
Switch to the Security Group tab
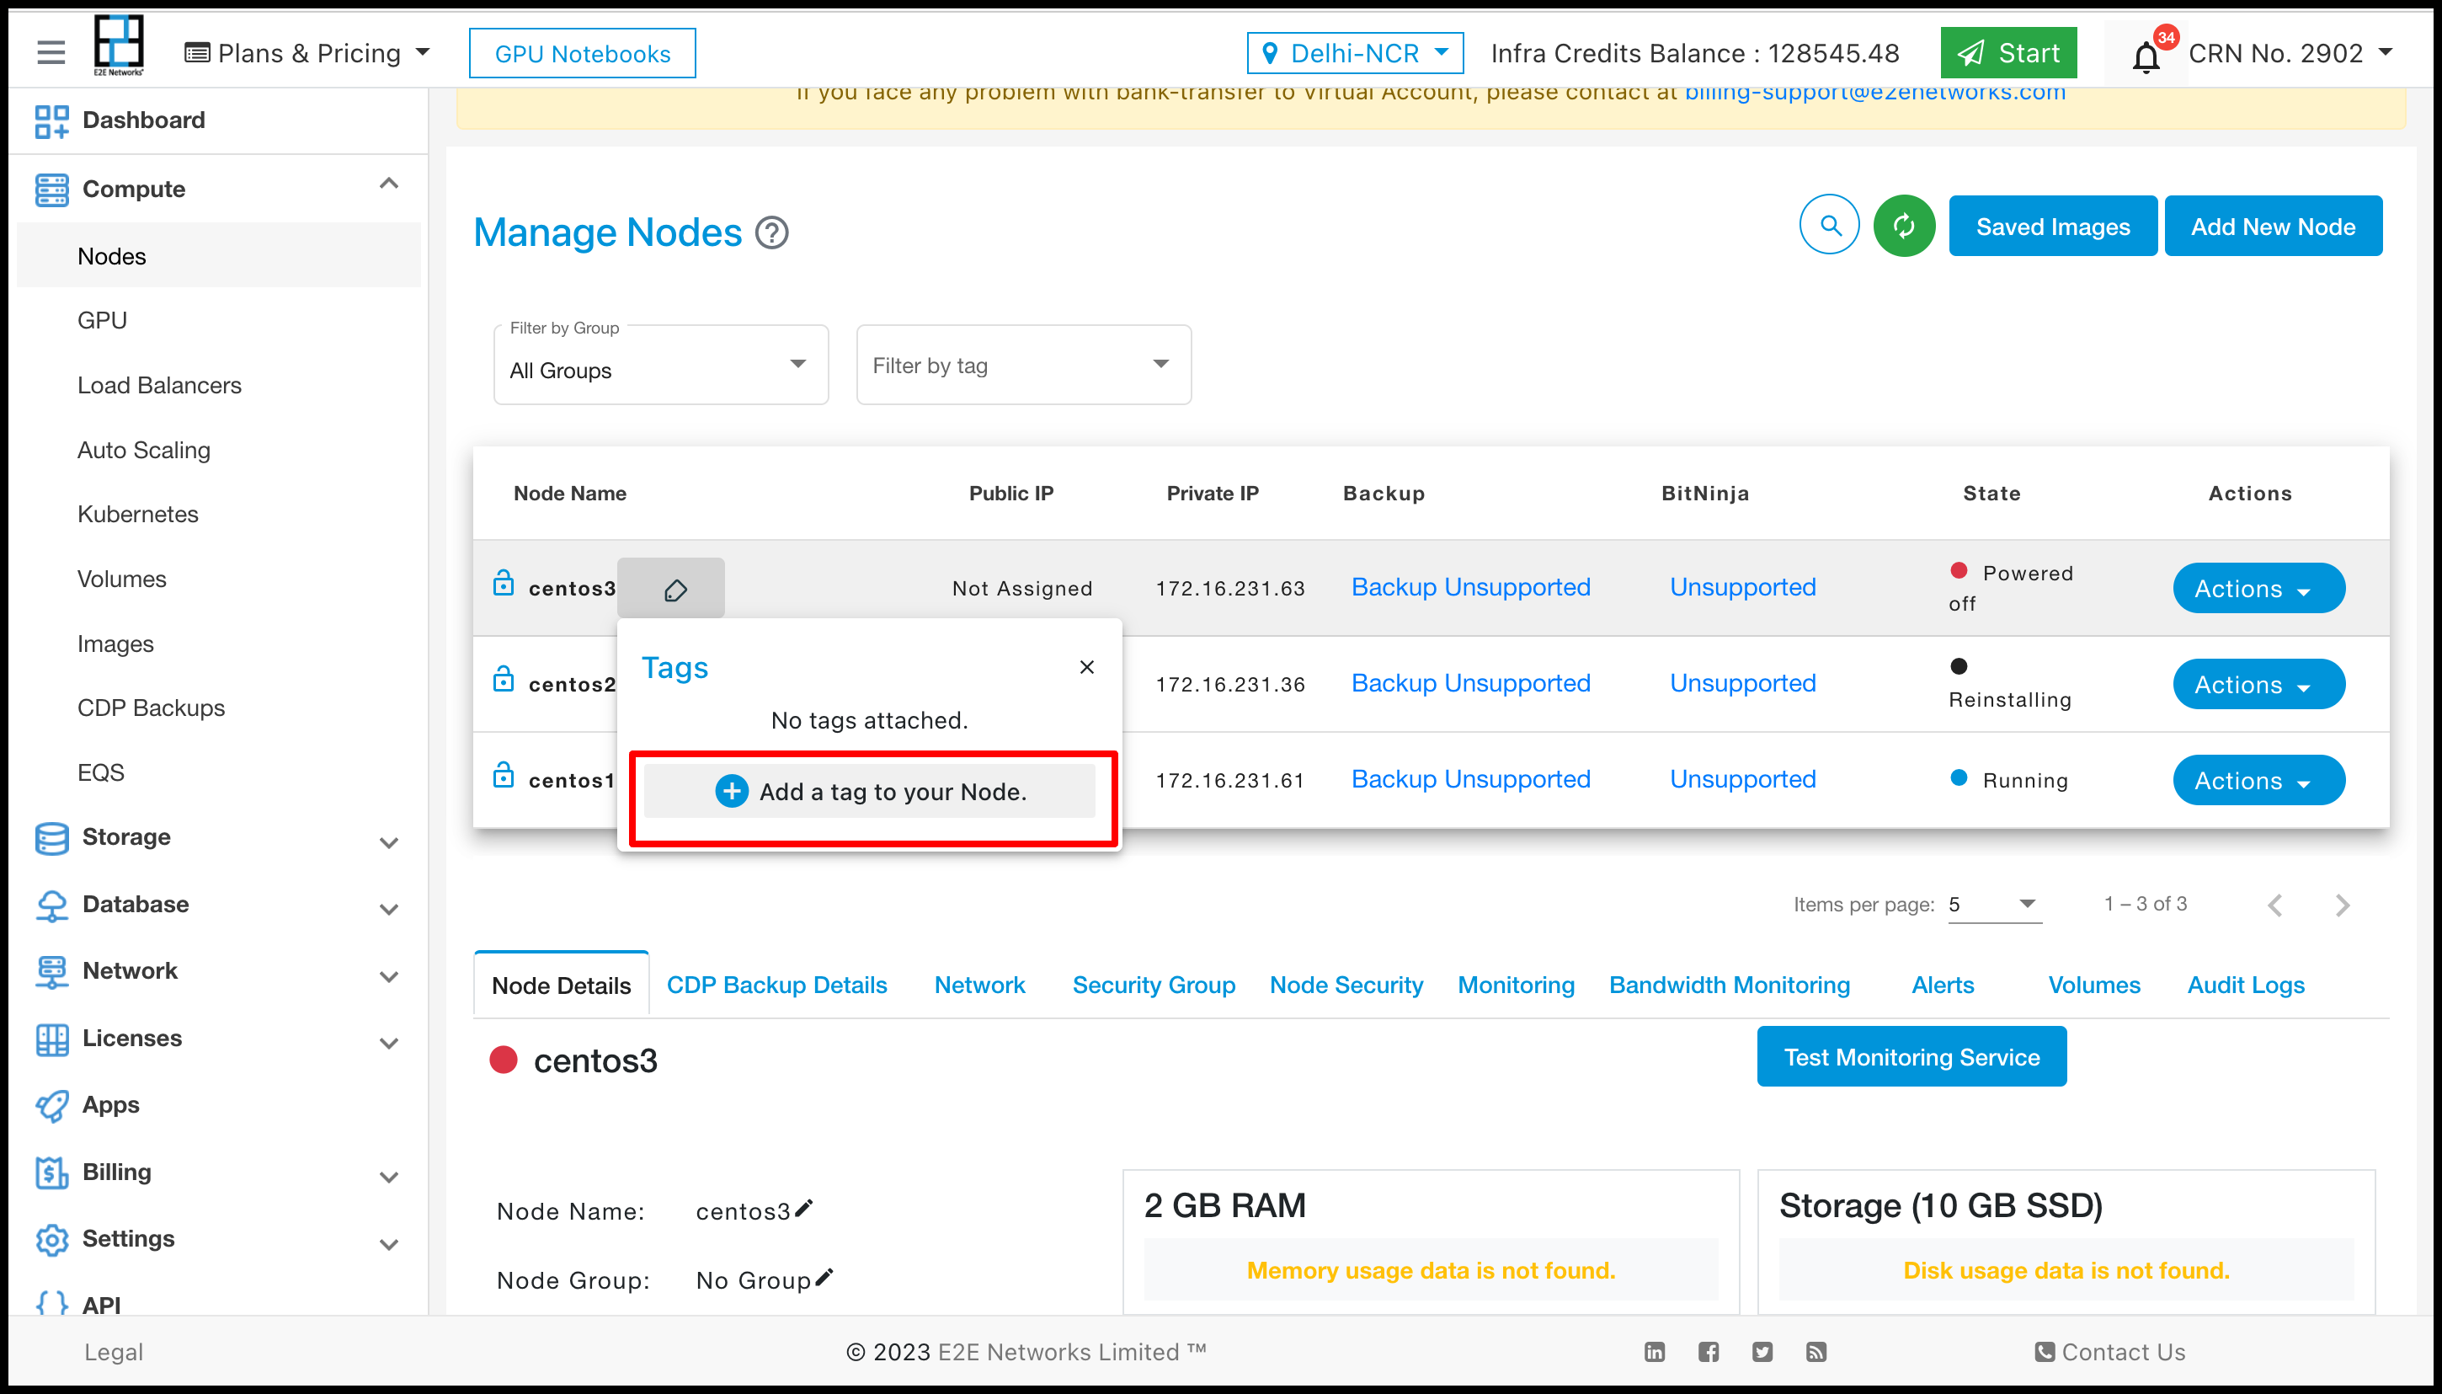click(x=1154, y=985)
